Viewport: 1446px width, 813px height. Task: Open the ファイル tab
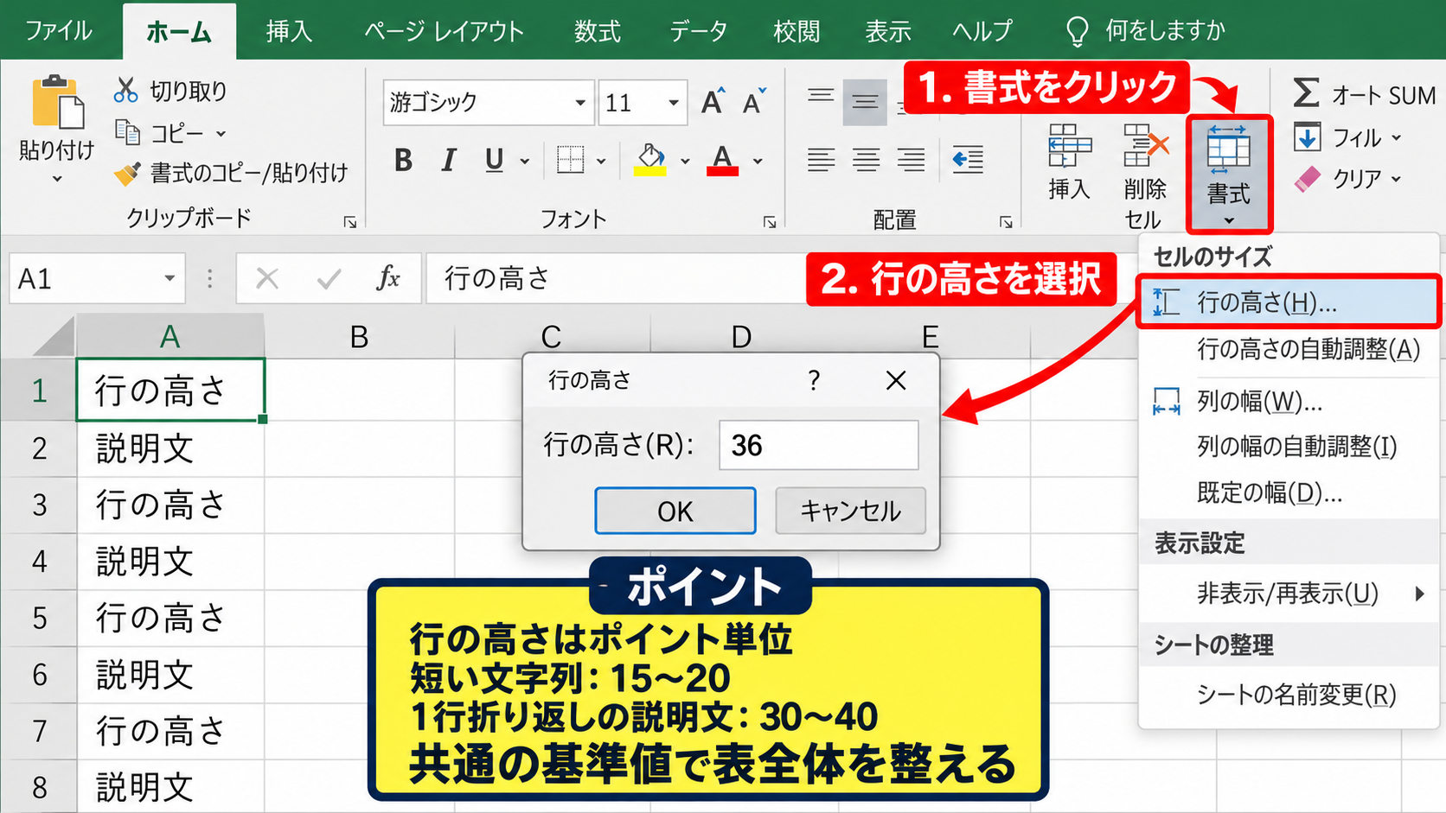(x=59, y=31)
